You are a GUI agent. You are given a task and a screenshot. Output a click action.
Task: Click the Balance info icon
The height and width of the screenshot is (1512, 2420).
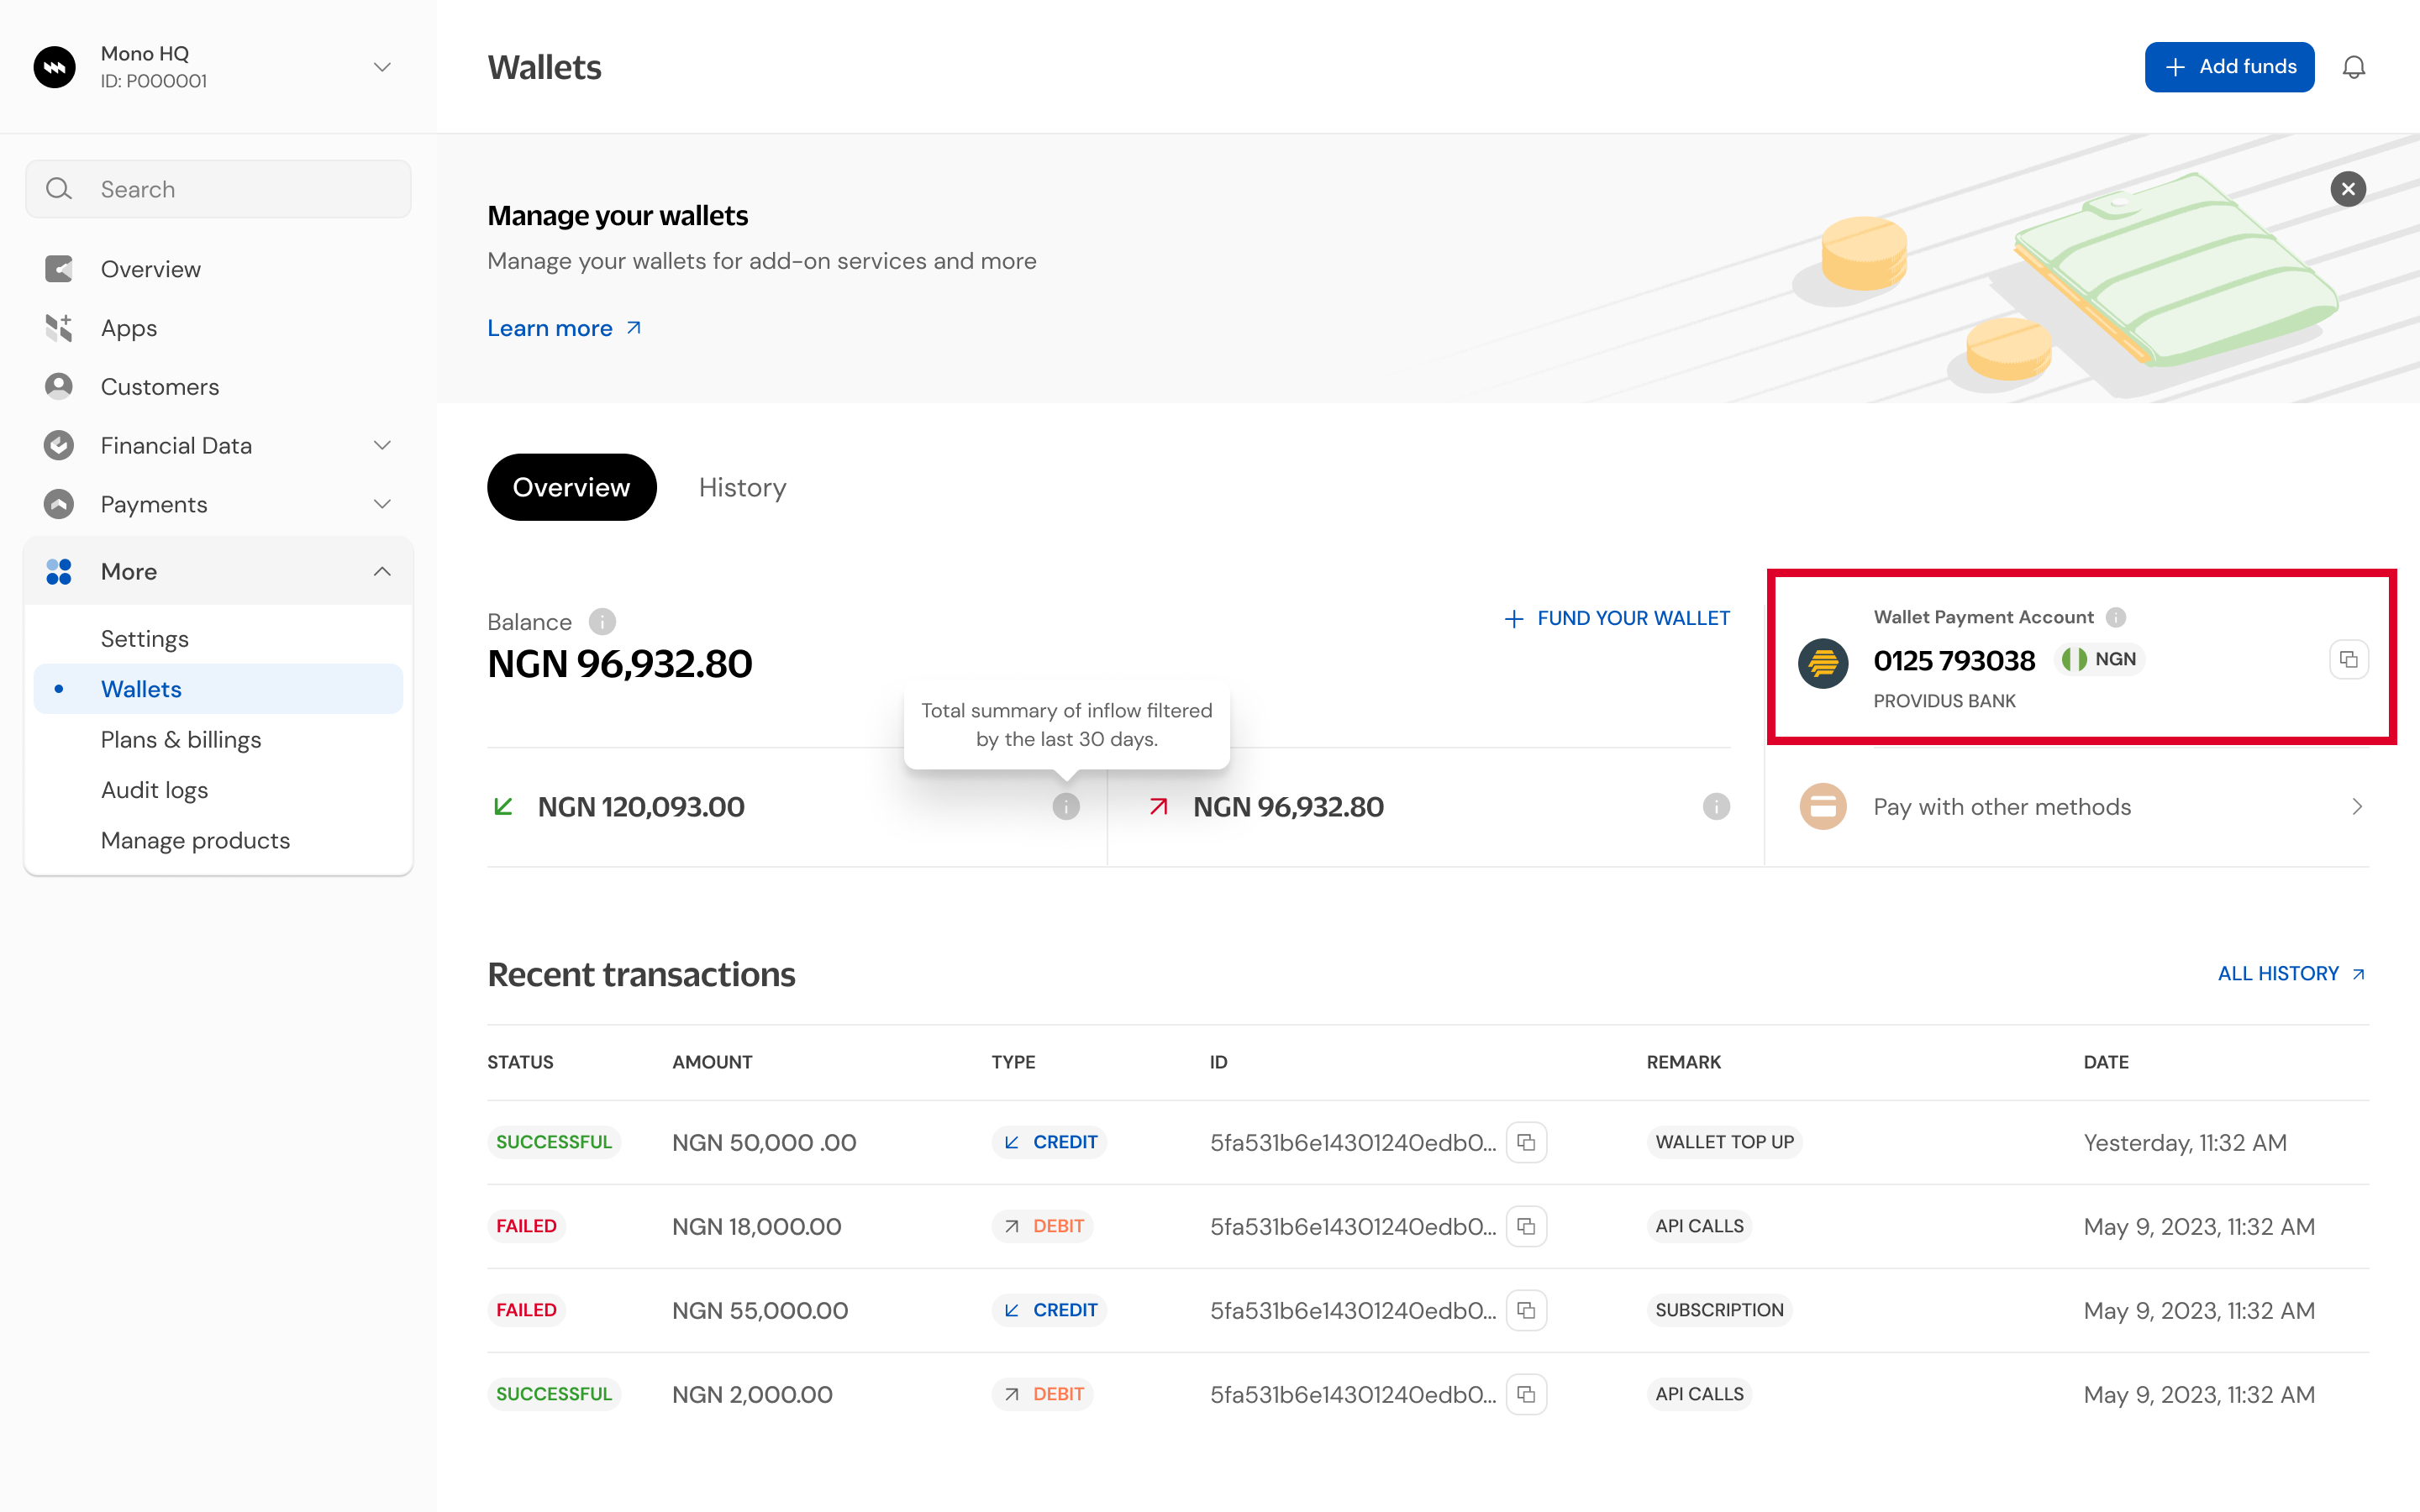pyautogui.click(x=602, y=622)
